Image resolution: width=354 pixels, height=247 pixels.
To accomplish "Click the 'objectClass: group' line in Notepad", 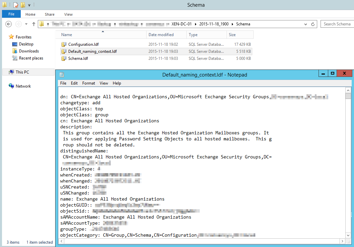I will 84,115.
